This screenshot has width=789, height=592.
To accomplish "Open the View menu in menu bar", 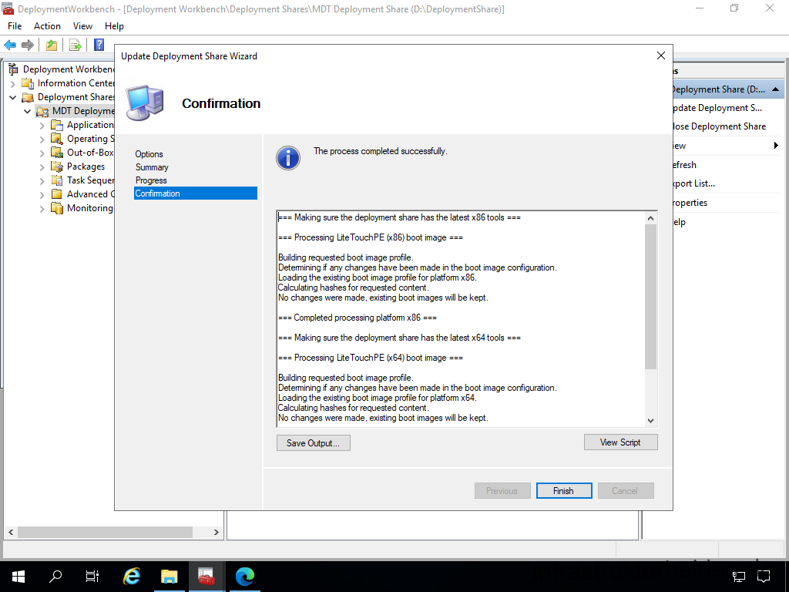I will pyautogui.click(x=82, y=26).
